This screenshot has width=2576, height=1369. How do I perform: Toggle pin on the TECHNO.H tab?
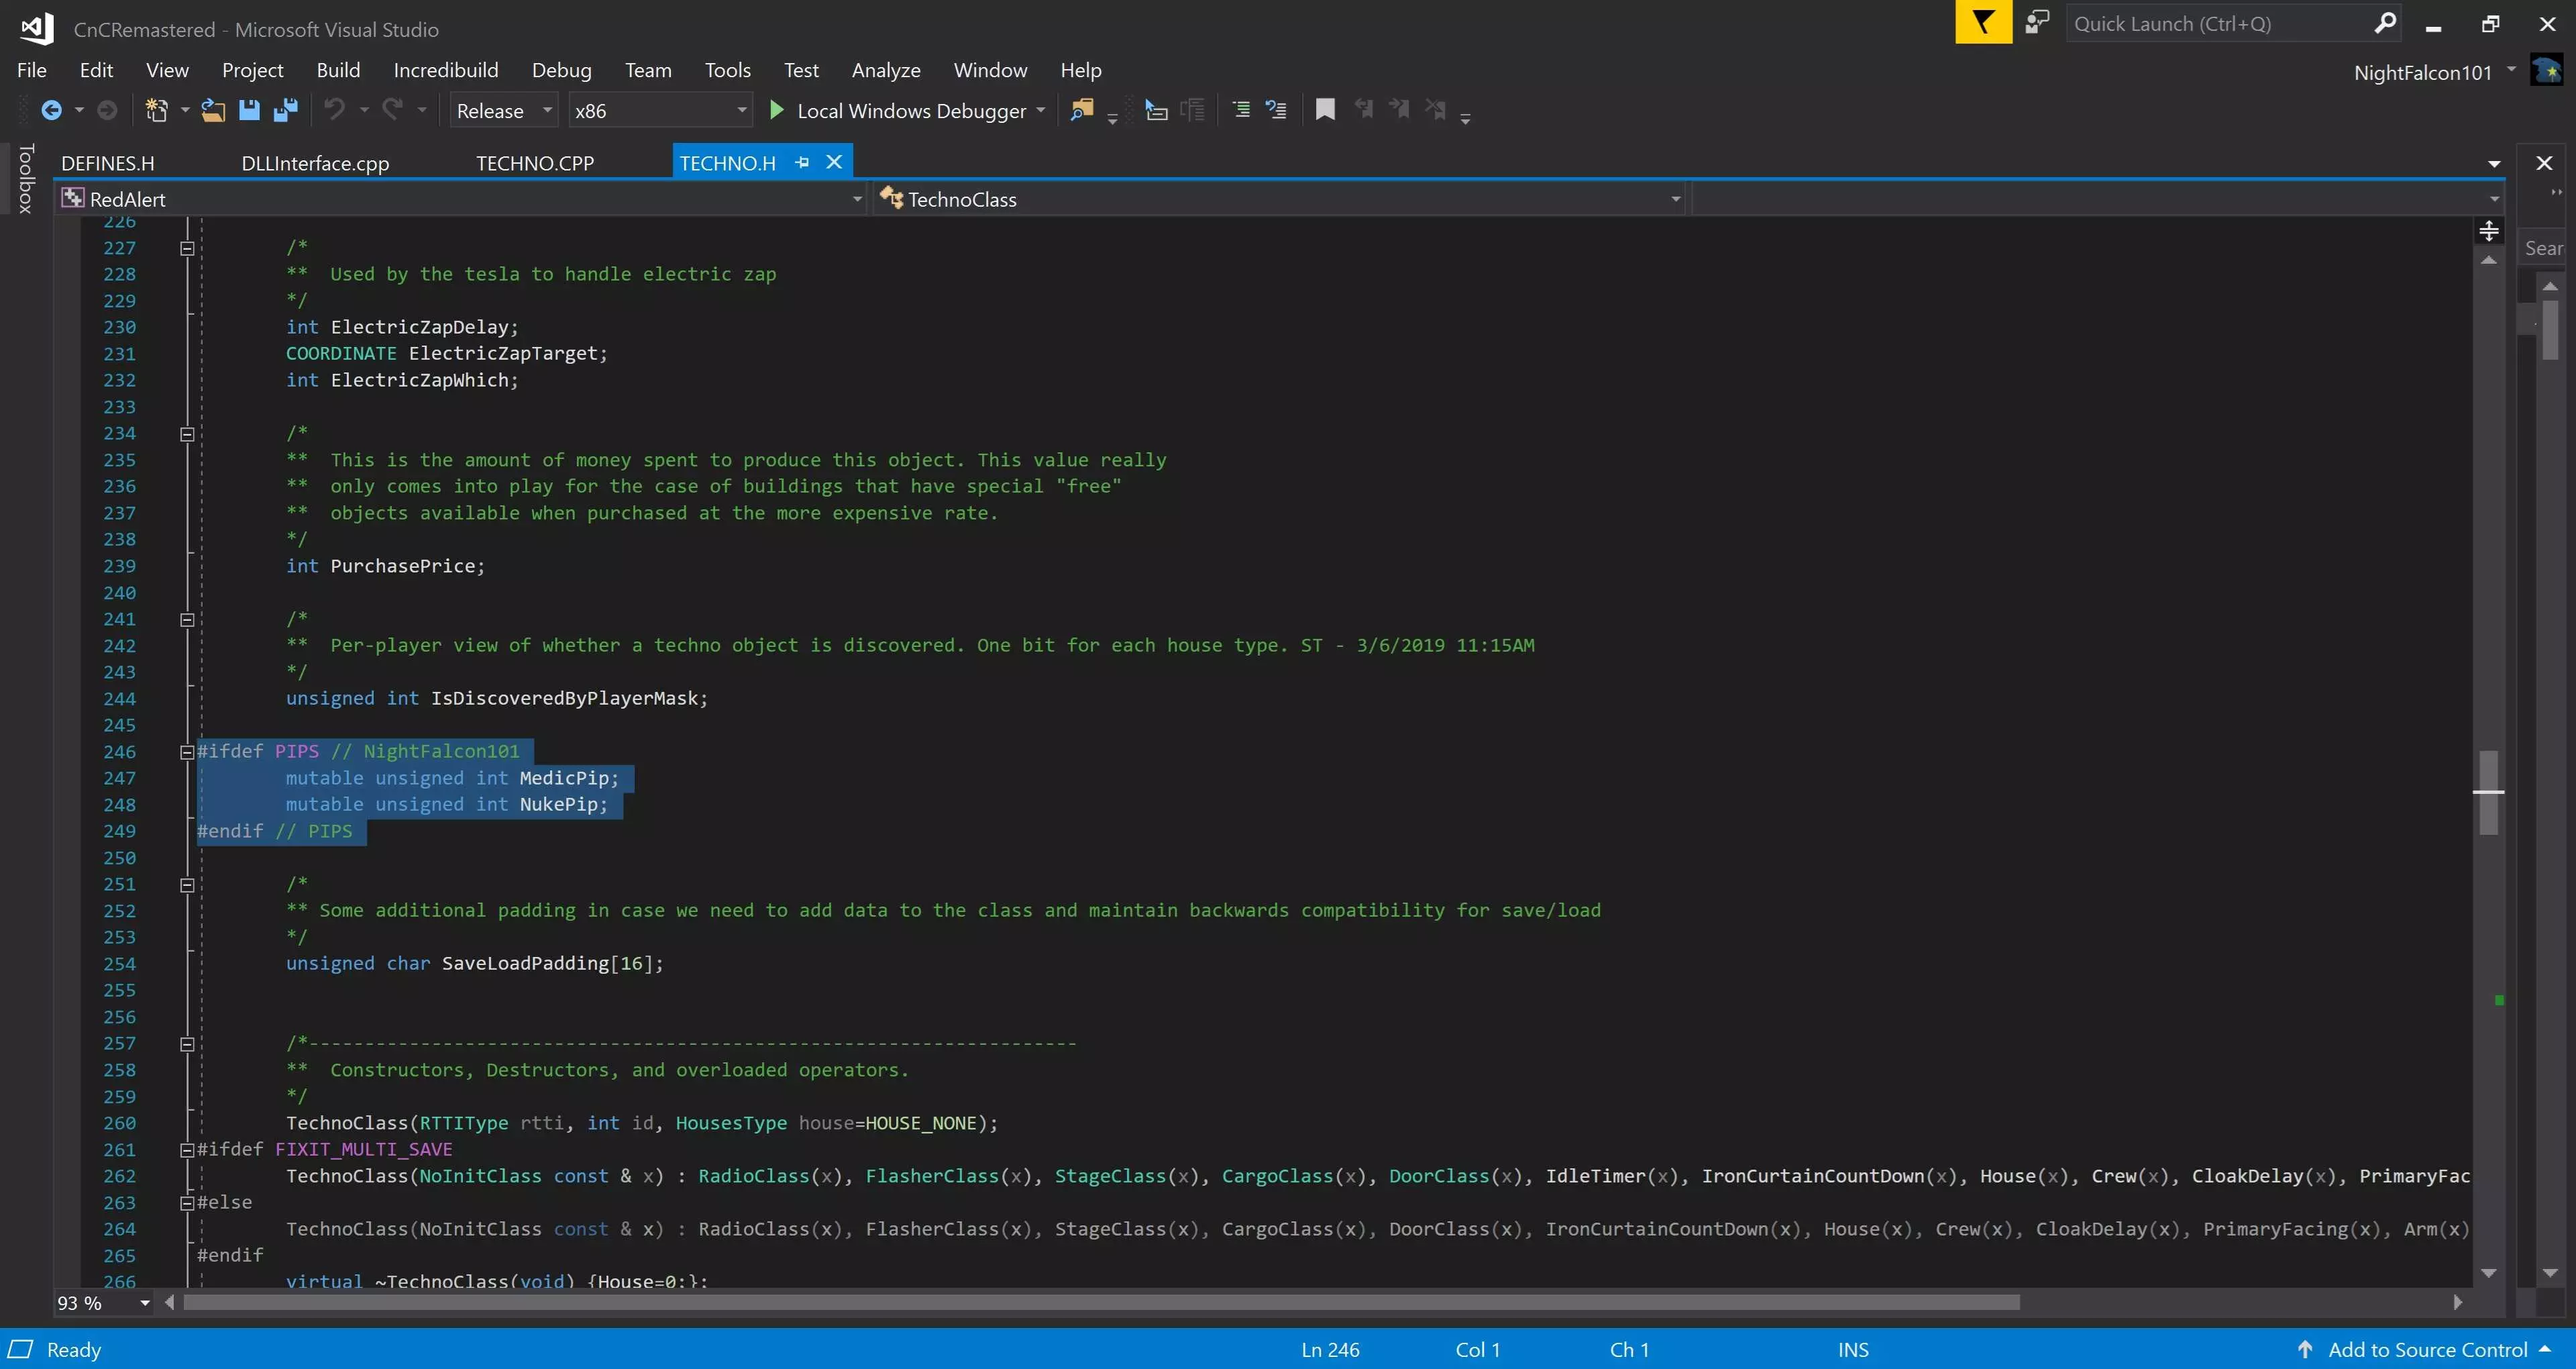802,162
